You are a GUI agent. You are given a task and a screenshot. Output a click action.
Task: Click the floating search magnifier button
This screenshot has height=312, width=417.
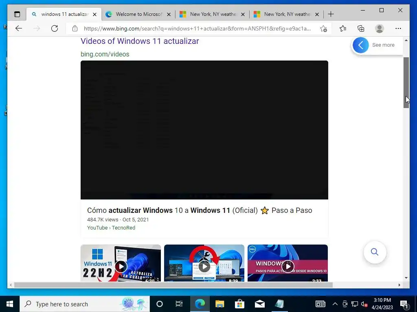375,252
